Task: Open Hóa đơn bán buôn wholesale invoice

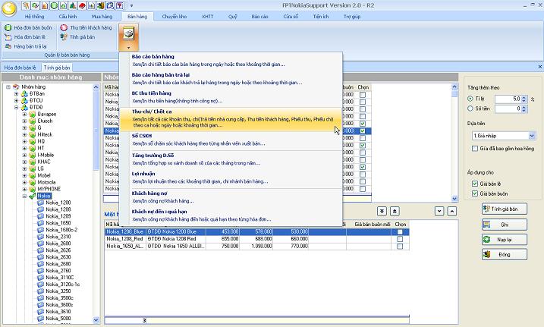Action: [28, 27]
